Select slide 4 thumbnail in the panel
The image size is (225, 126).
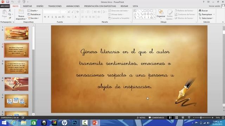click(17, 84)
